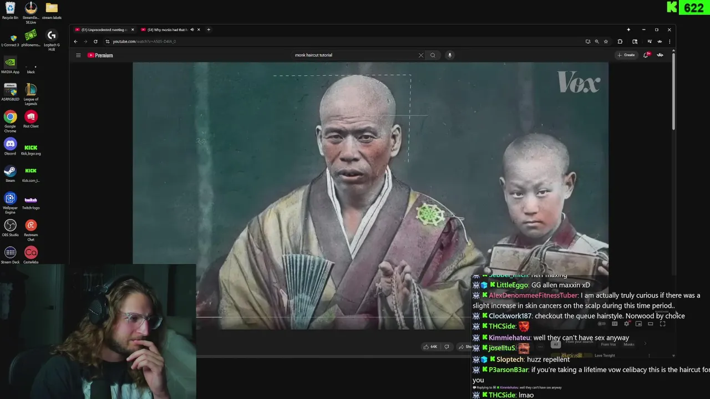Click the Share button under the video
The height and width of the screenshot is (399, 710).
465,347
